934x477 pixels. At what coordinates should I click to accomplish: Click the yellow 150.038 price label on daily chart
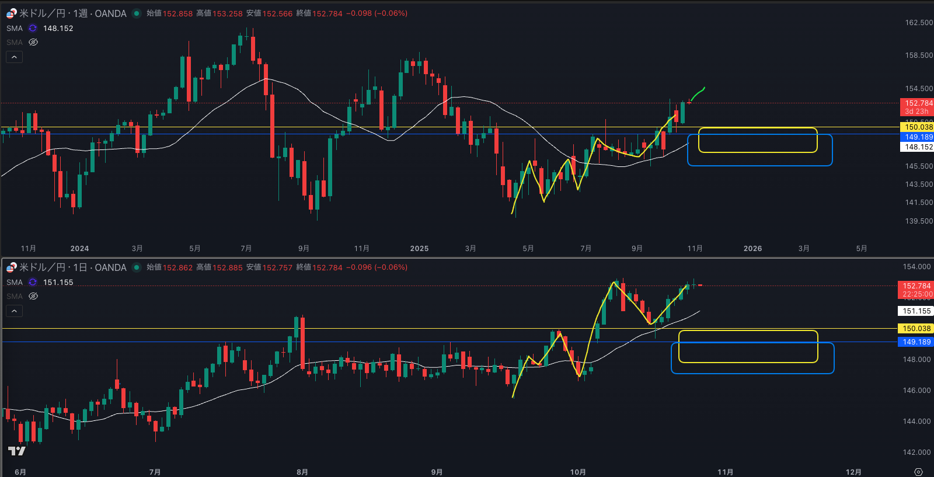pyautogui.click(x=916, y=329)
